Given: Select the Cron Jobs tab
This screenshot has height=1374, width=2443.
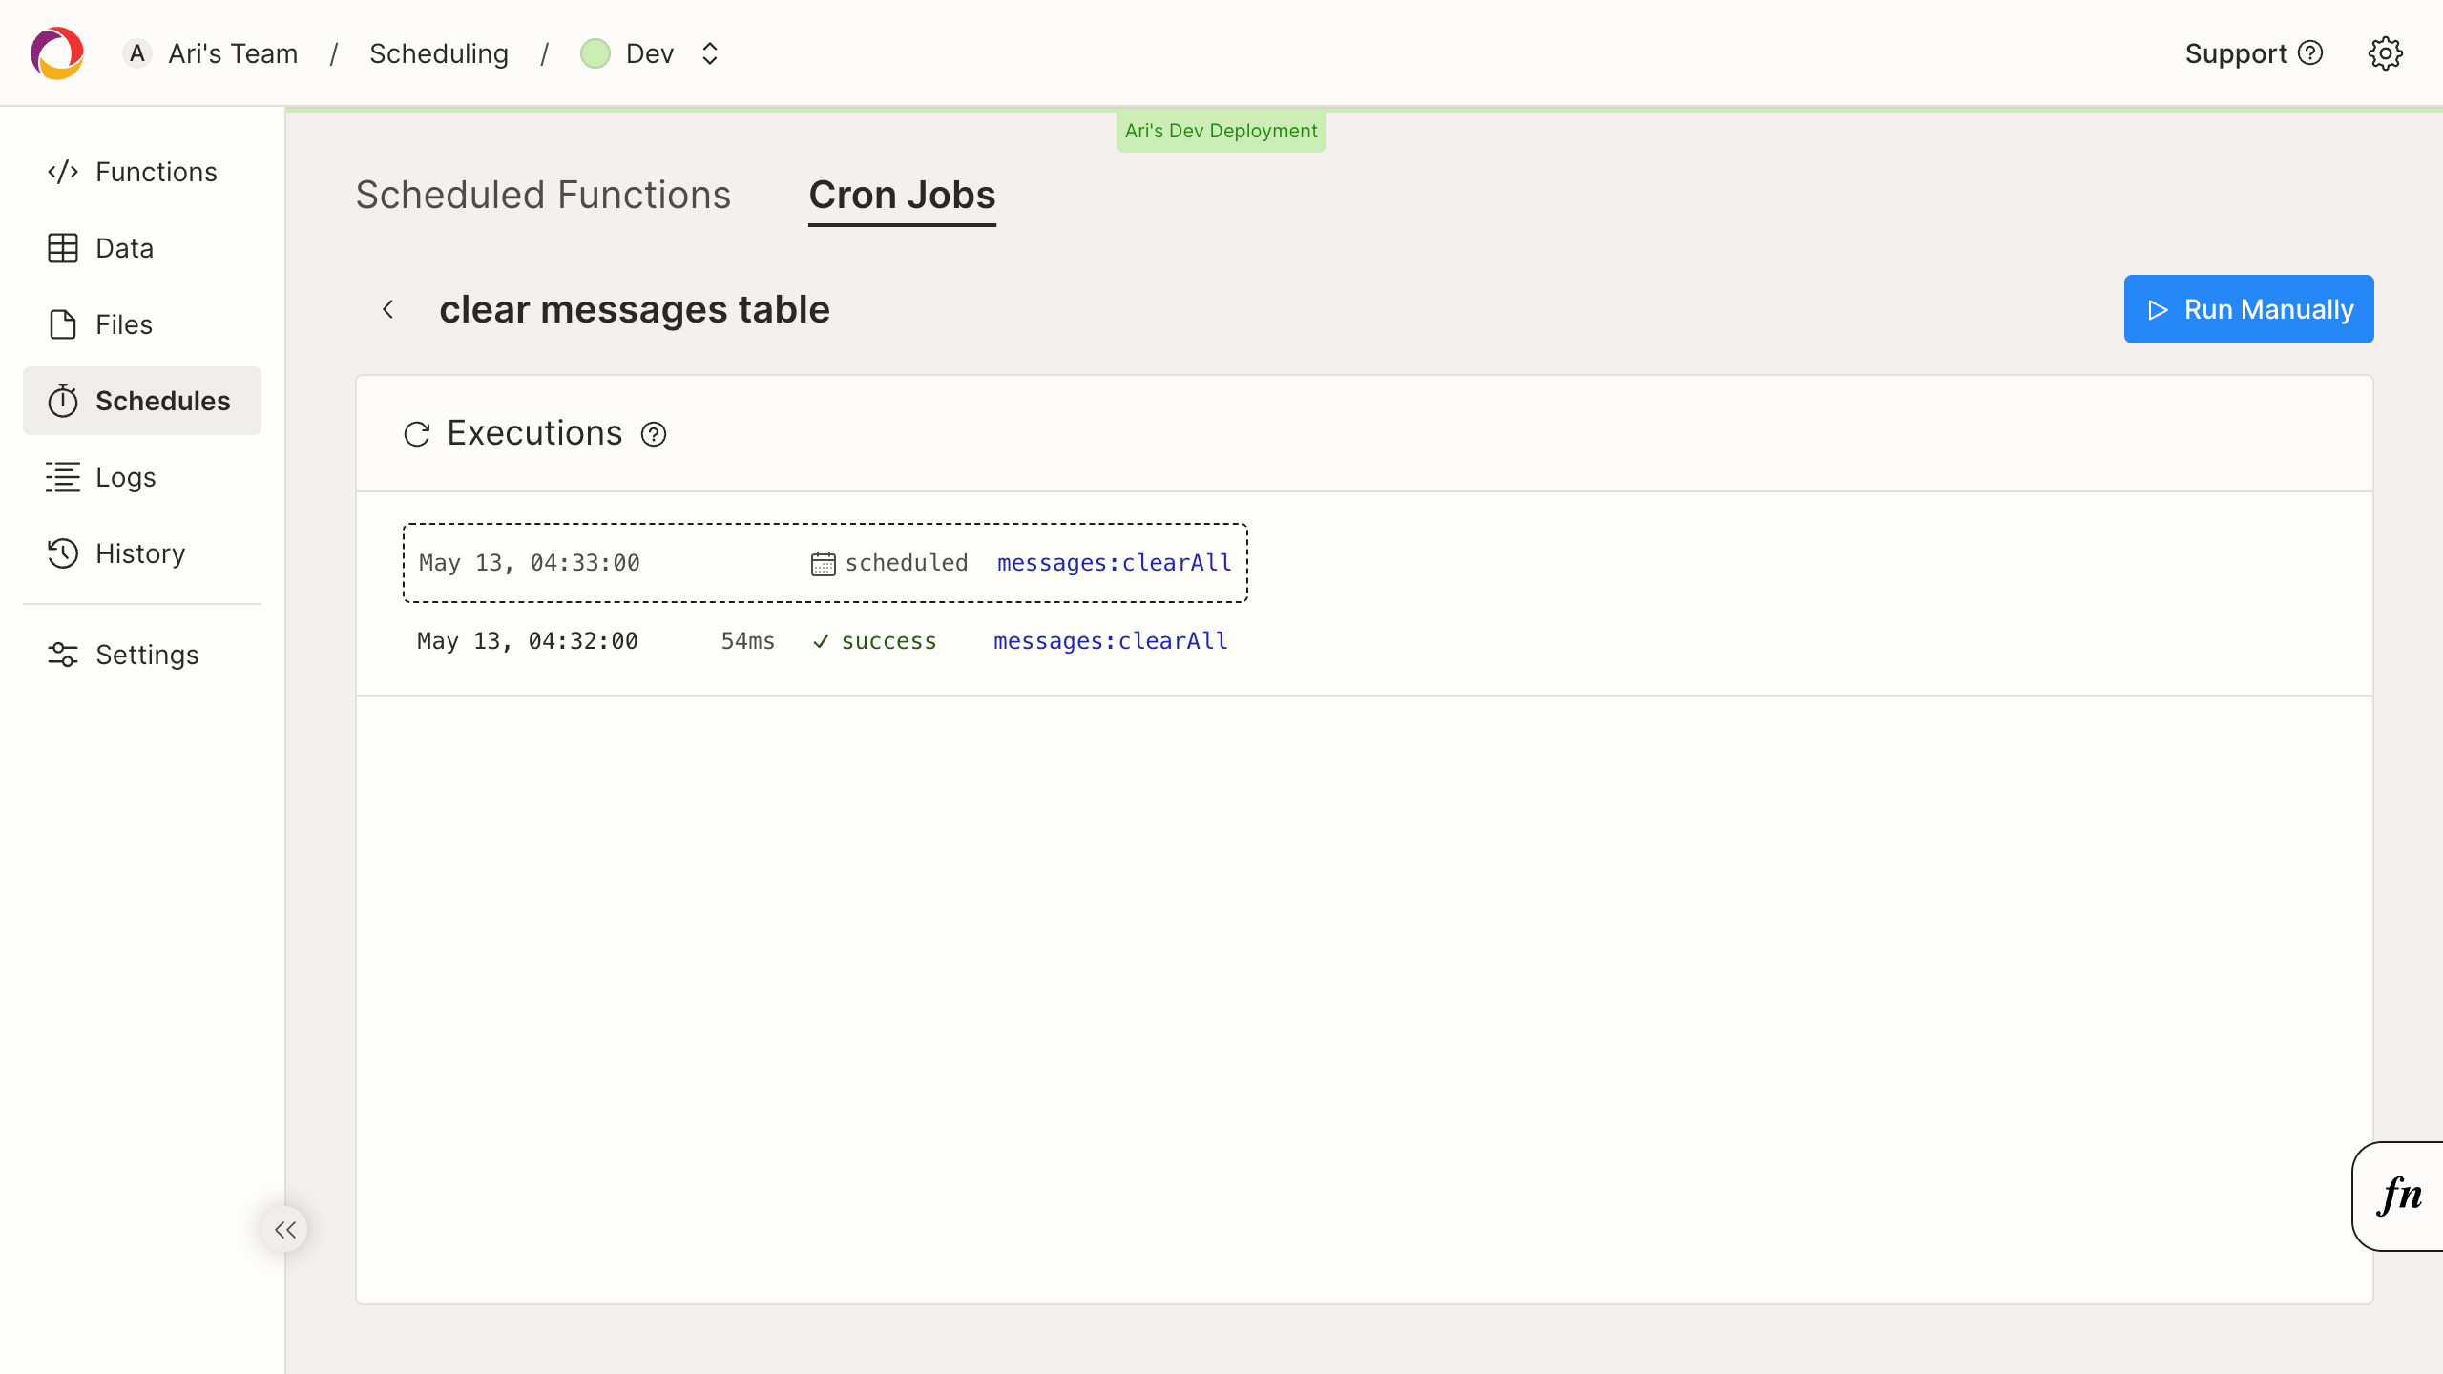Looking at the screenshot, I should 901,195.
